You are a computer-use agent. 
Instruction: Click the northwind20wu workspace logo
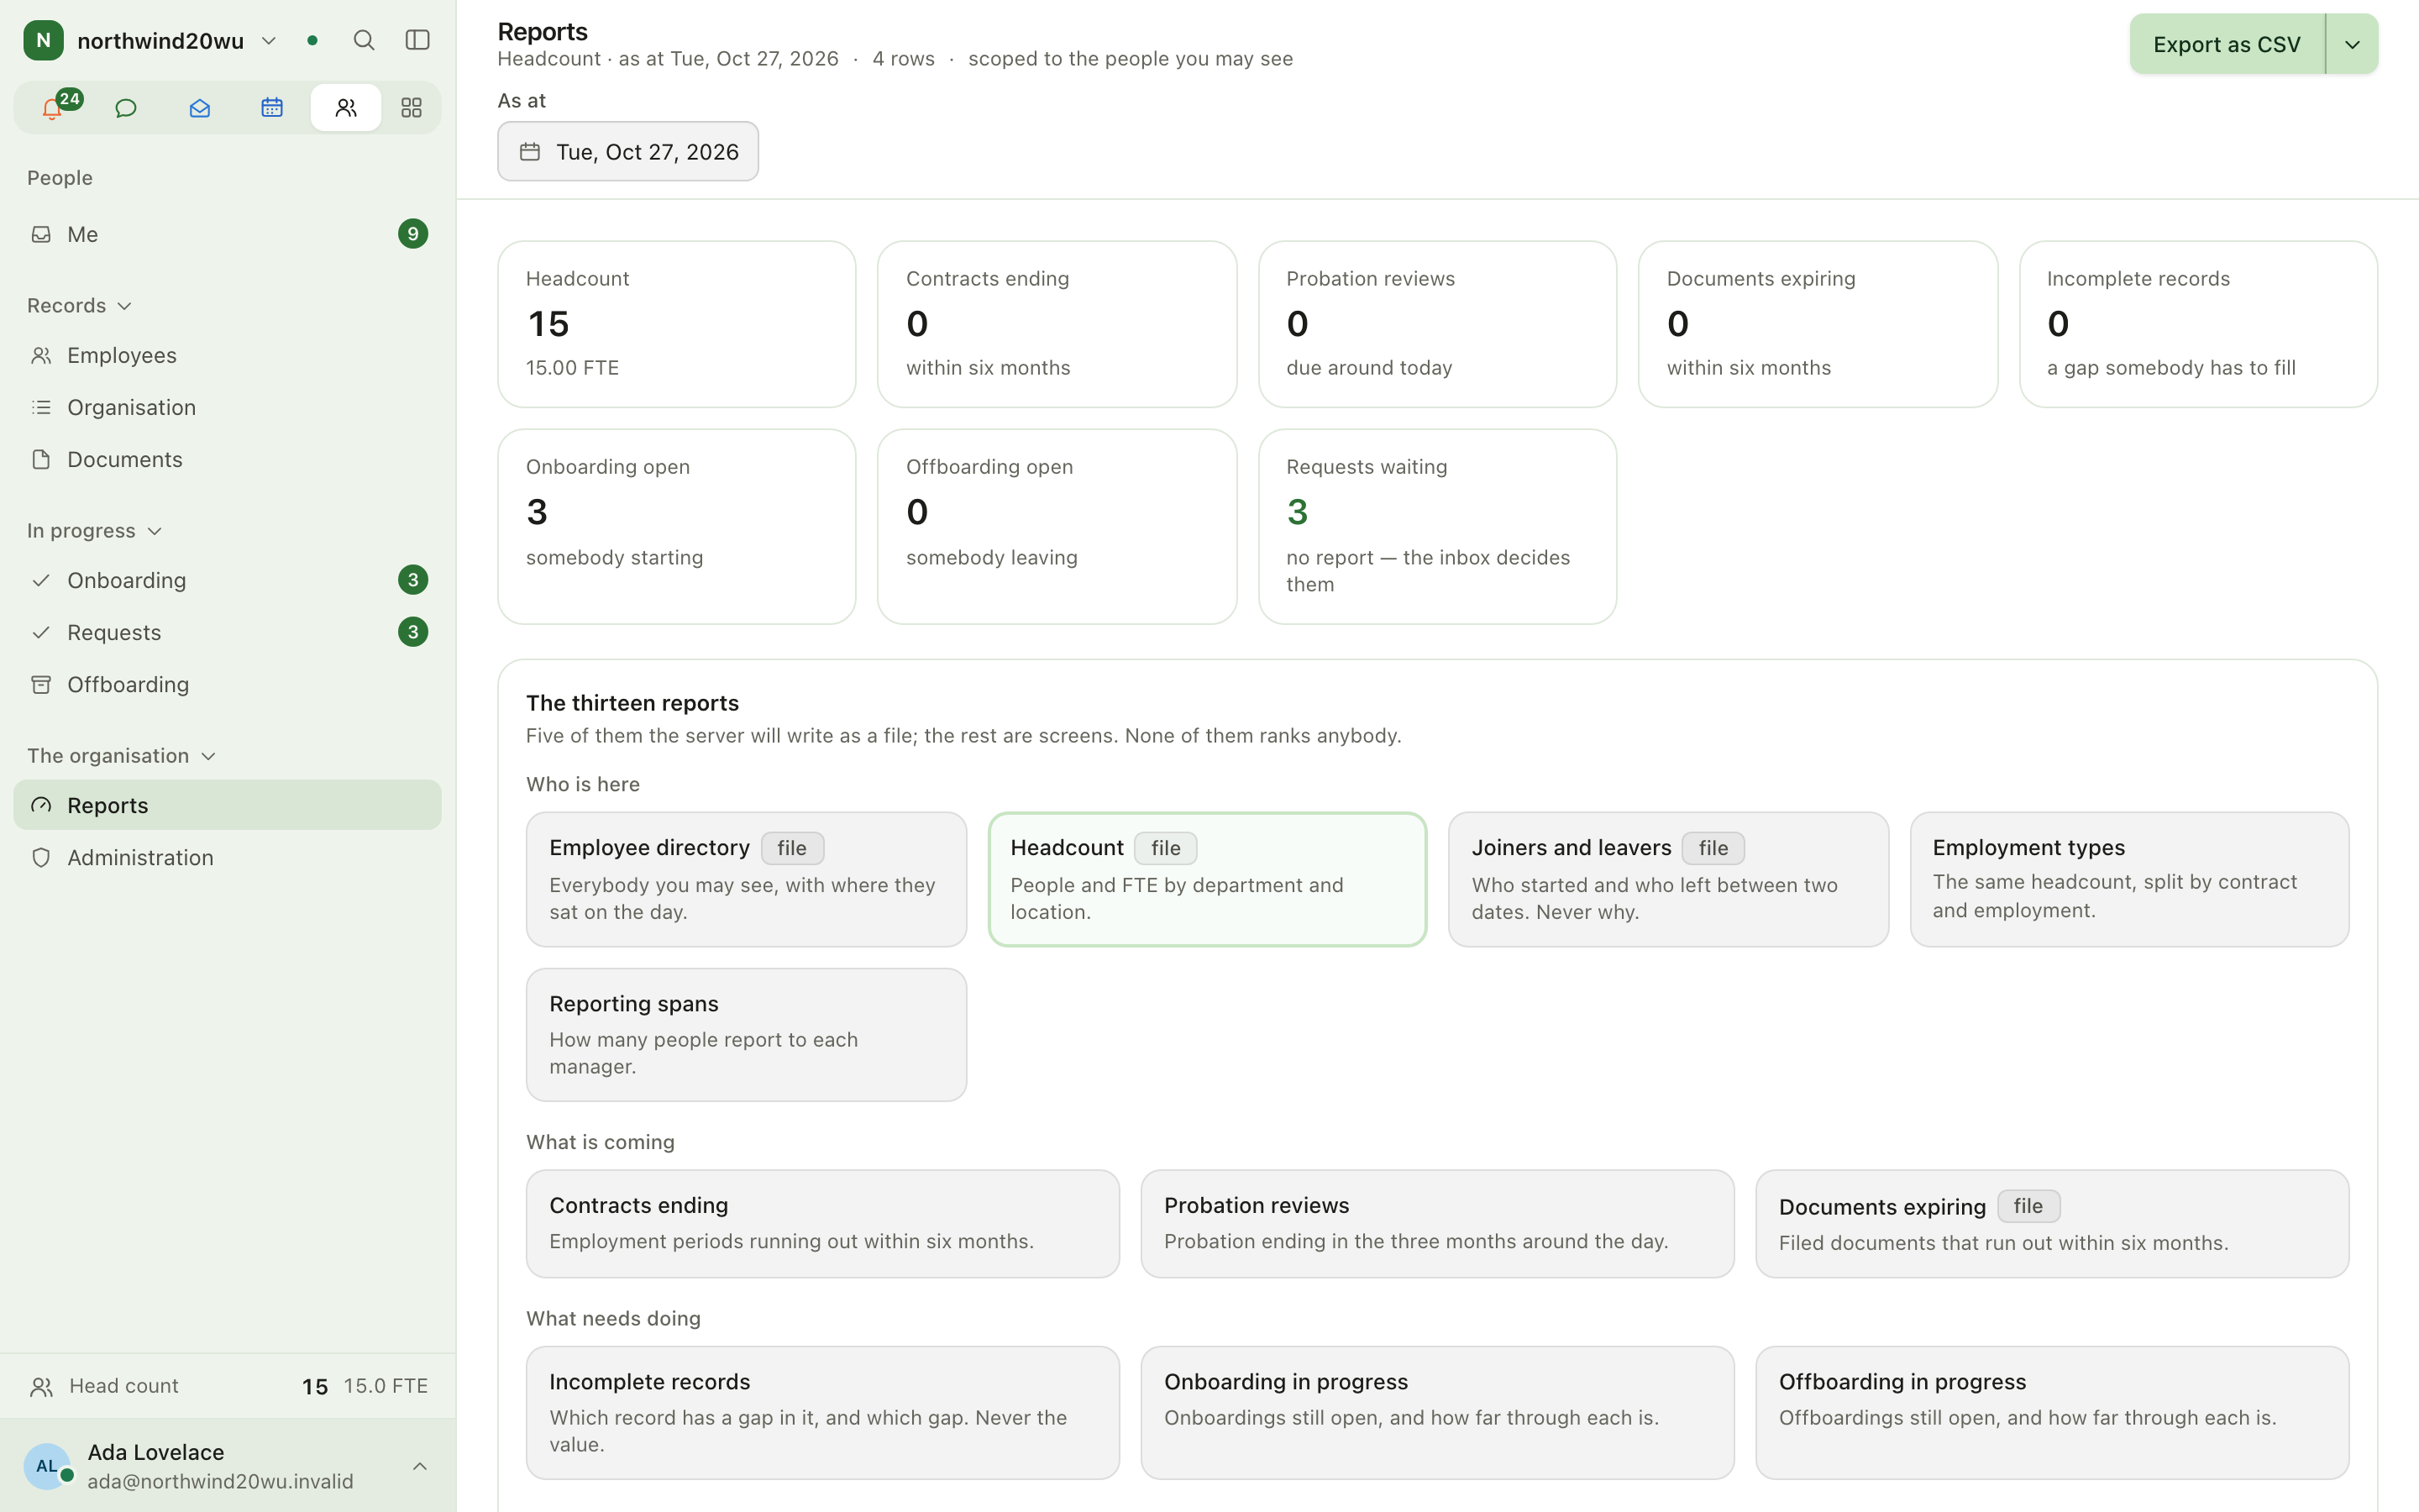[x=43, y=40]
